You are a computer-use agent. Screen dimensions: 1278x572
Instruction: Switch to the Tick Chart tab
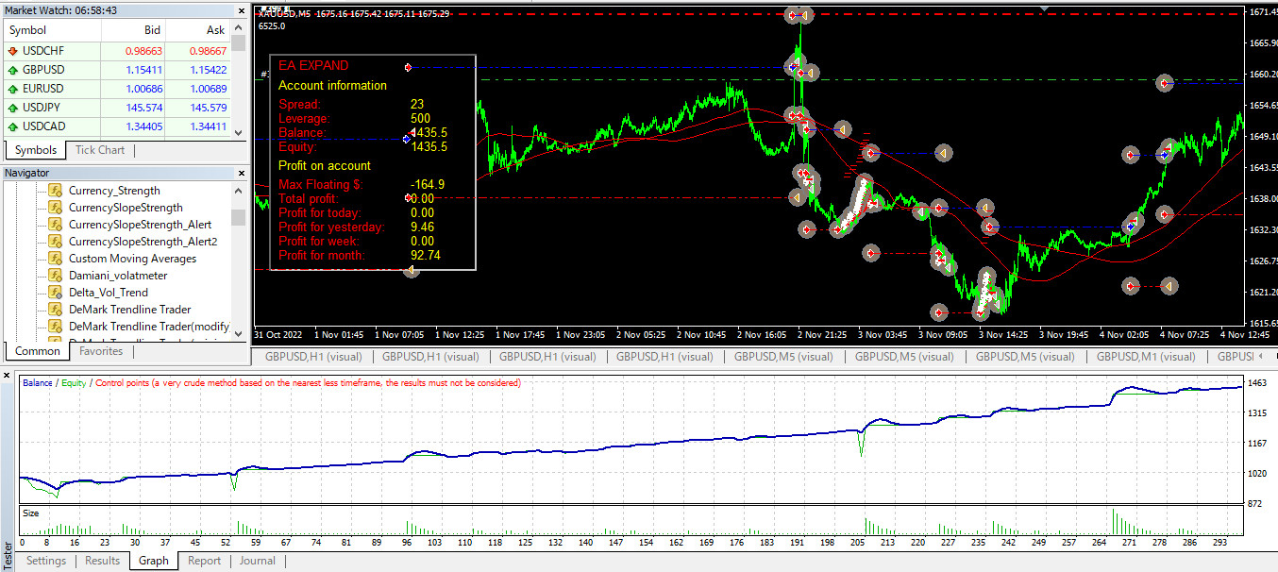99,150
